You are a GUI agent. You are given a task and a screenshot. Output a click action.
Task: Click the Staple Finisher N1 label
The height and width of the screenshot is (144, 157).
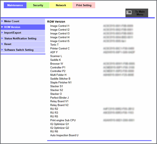[61, 83]
